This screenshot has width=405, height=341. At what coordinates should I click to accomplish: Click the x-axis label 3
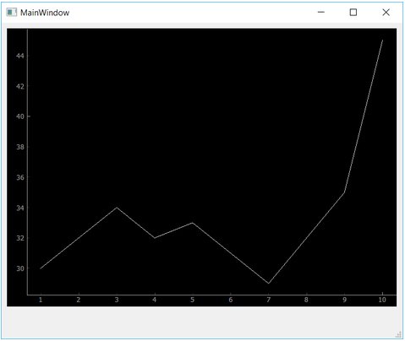117,300
